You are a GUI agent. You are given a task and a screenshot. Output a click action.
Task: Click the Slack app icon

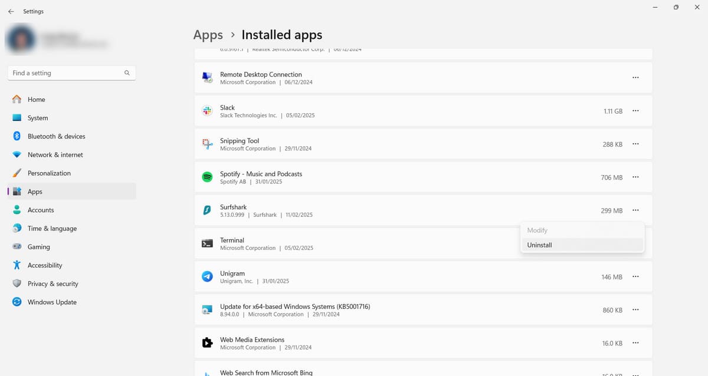point(207,111)
